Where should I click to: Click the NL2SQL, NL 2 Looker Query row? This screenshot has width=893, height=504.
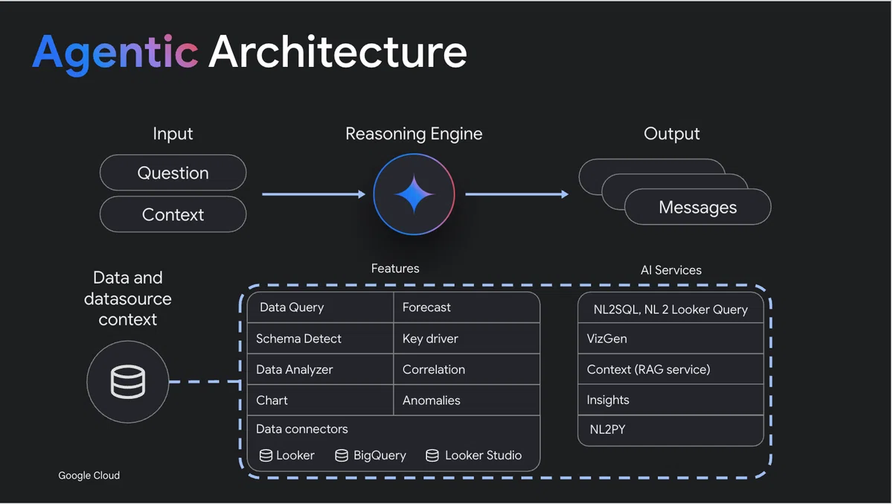(x=671, y=308)
